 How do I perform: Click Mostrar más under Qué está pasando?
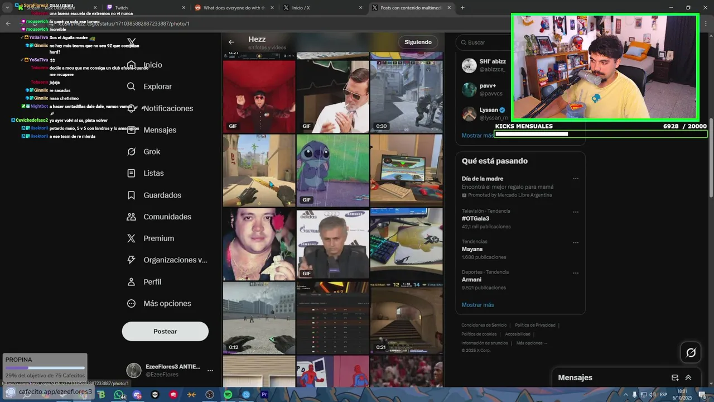[477, 305]
